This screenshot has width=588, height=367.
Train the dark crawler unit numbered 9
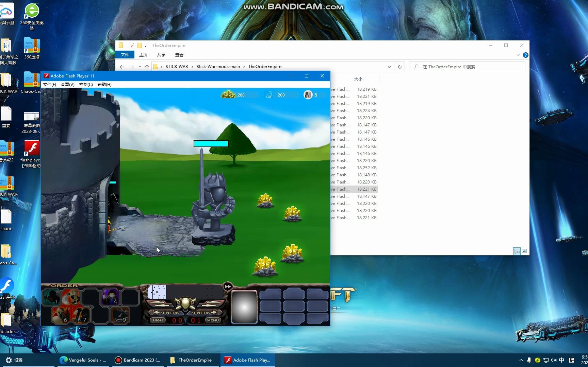click(x=120, y=315)
